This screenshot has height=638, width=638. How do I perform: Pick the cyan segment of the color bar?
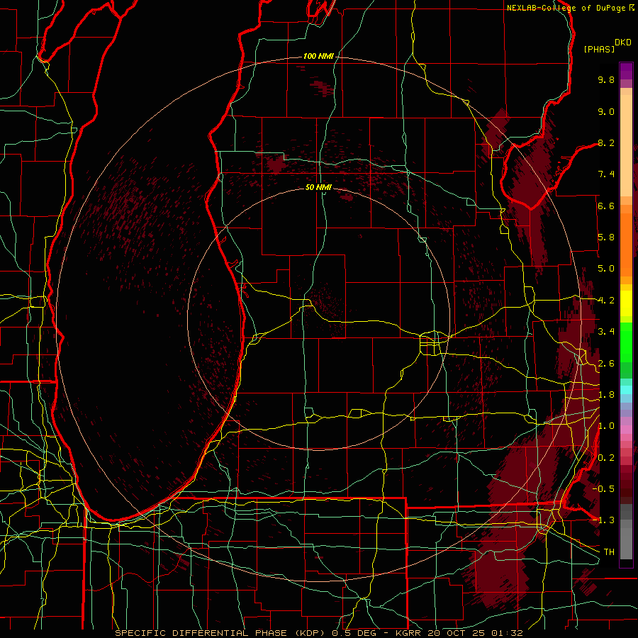point(626,390)
